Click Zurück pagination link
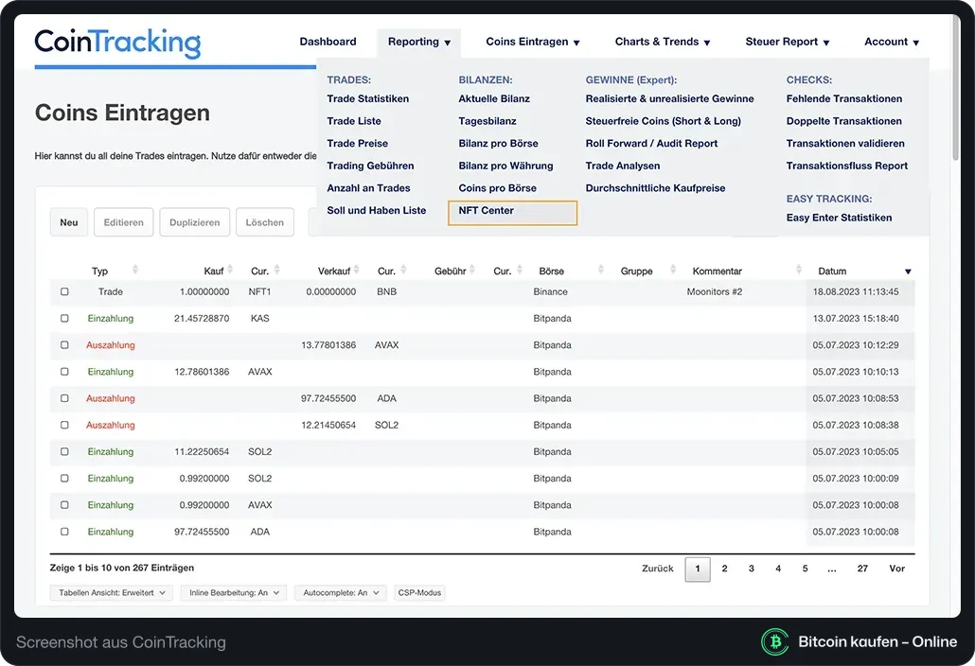The image size is (975, 666). tap(658, 569)
